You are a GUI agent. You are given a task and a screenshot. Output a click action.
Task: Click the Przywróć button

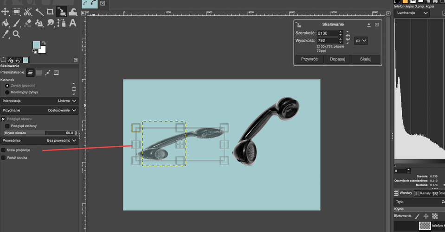[309, 59]
